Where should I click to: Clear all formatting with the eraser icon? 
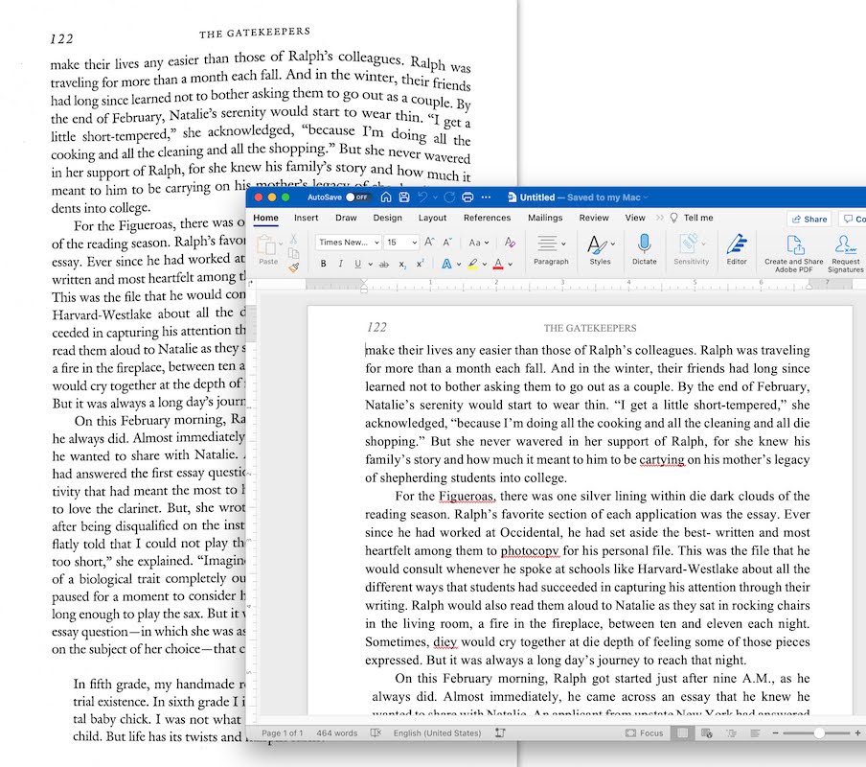509,243
